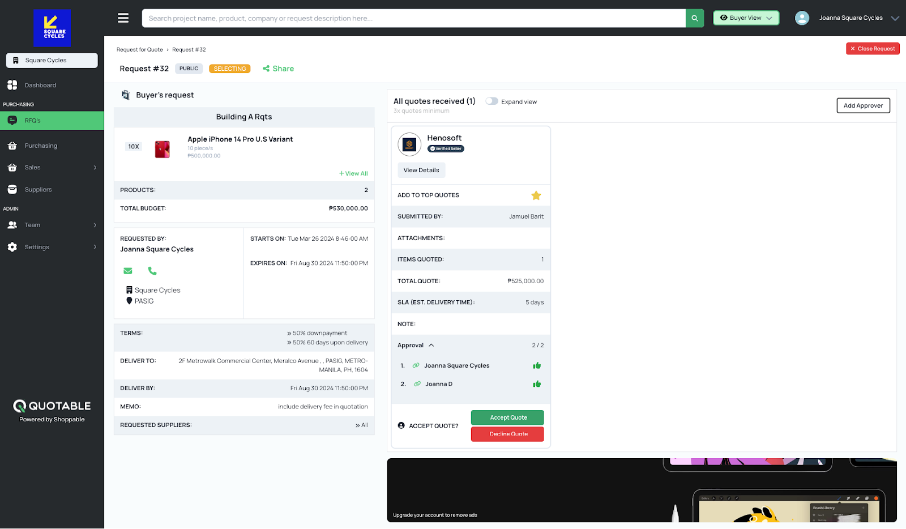
Task: Click the Purchasing basket icon
Action: tap(12, 146)
